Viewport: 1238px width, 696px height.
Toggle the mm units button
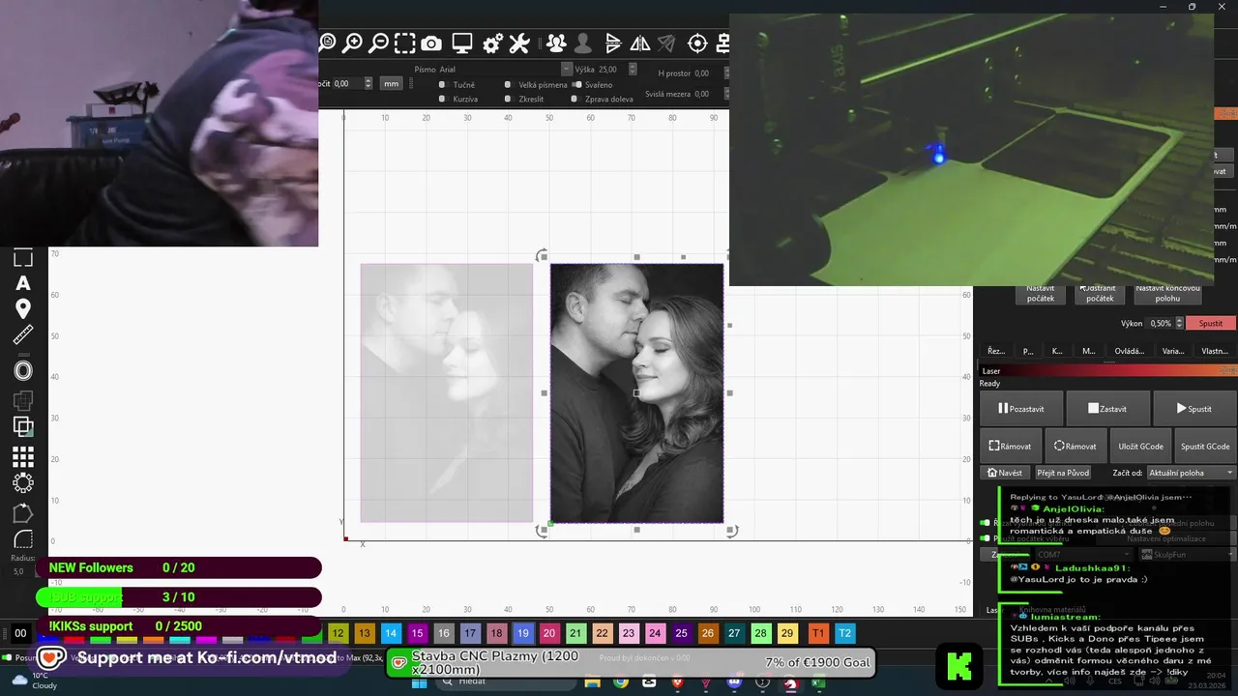coord(391,84)
